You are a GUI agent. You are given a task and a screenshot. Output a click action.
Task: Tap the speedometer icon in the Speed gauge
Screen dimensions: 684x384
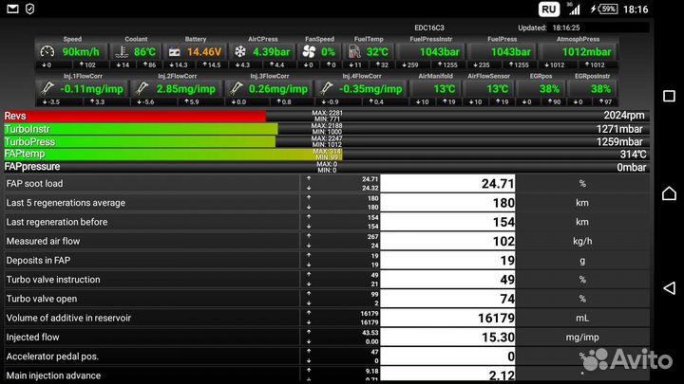(49, 52)
